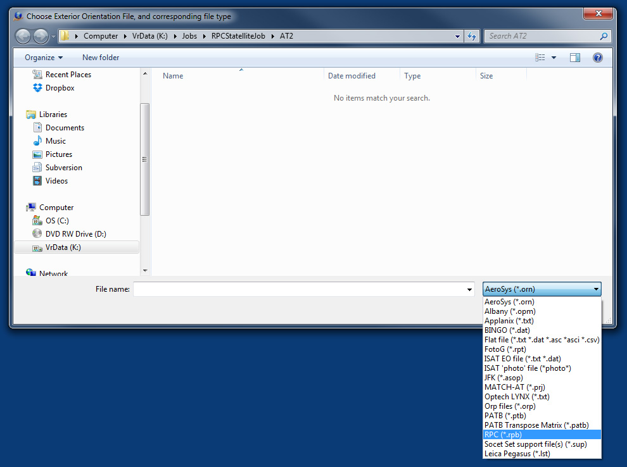Open the address bar history dropdown
Screen dimensions: 627x467
pos(457,36)
